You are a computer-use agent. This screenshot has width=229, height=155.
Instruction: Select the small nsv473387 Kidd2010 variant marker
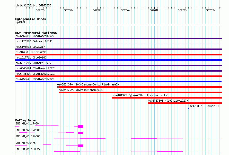[x=188, y=109]
